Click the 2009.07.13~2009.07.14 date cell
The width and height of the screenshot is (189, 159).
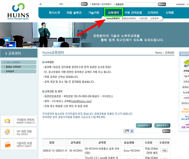point(55,151)
